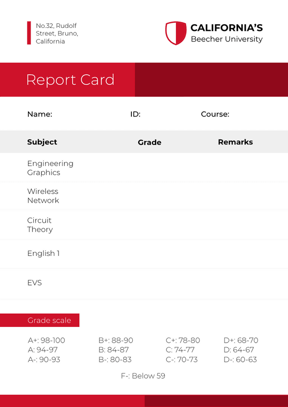Click the 'Course:' field label
The height and width of the screenshot is (407, 288).
(215, 114)
